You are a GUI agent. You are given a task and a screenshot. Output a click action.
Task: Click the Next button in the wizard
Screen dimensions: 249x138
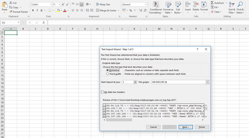pyautogui.click(x=186, y=127)
